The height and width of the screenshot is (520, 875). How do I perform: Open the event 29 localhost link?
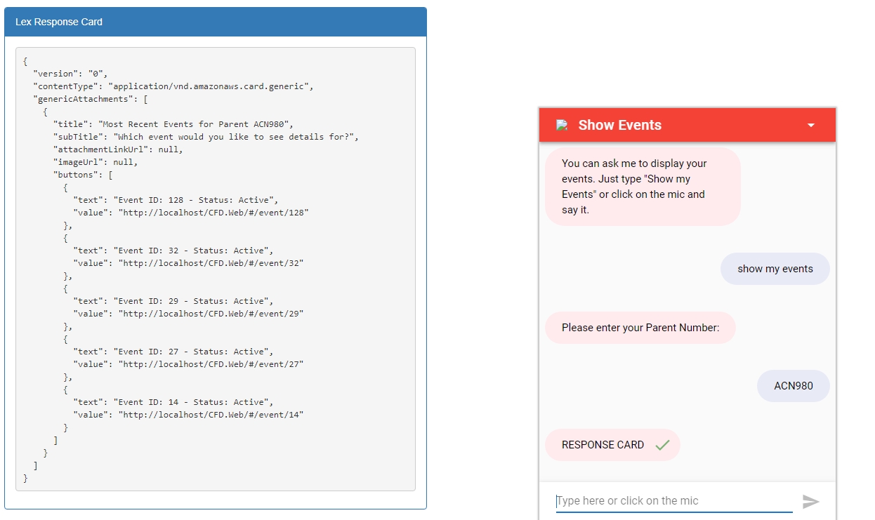tap(239, 313)
